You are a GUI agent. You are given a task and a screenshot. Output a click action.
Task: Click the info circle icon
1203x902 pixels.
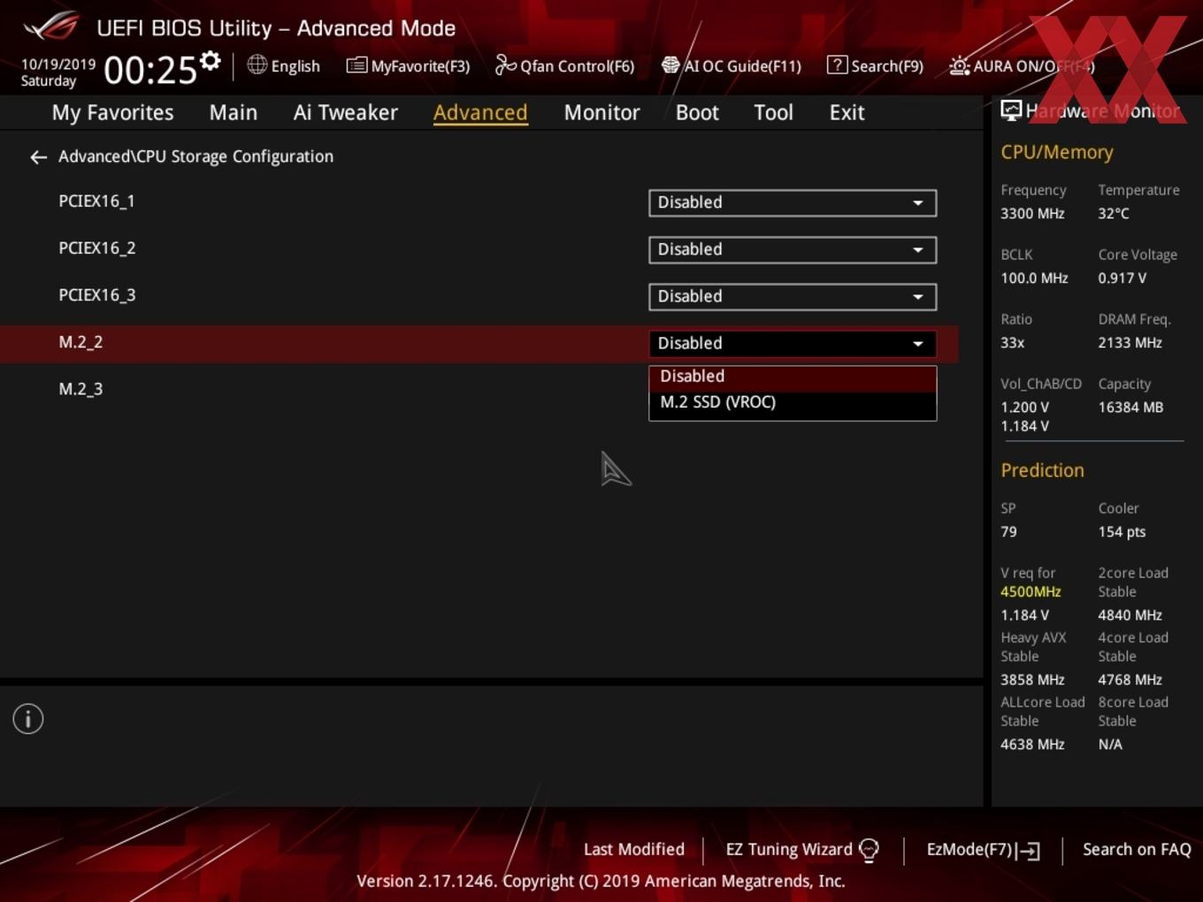pyautogui.click(x=28, y=719)
